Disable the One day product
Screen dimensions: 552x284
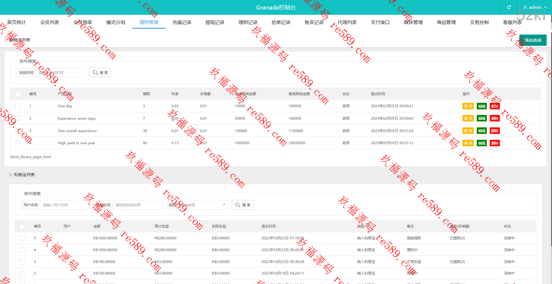[x=468, y=106]
